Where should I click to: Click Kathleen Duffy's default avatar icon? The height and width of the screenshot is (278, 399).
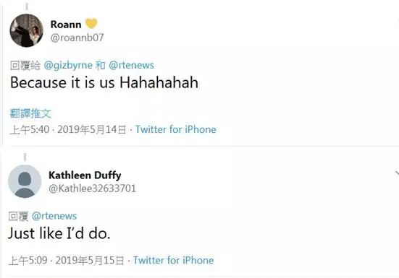25,181
